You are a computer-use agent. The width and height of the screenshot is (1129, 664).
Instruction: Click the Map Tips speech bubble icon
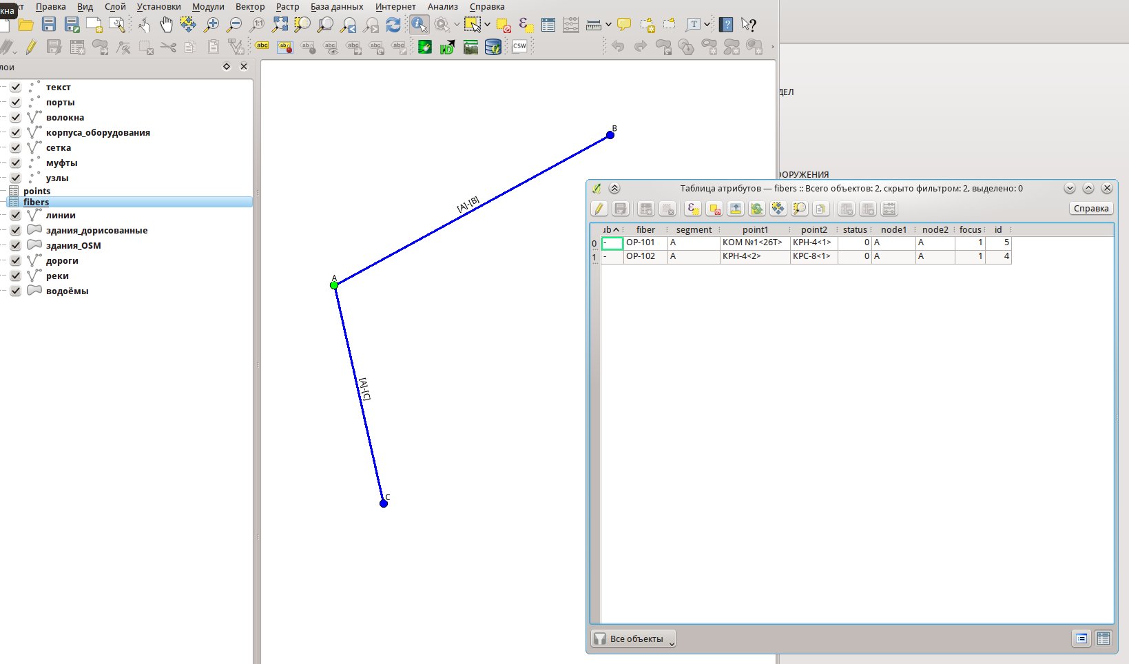[624, 25]
